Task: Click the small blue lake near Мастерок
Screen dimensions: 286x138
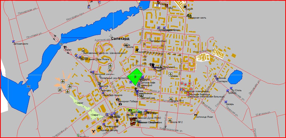Action: coord(235,77)
